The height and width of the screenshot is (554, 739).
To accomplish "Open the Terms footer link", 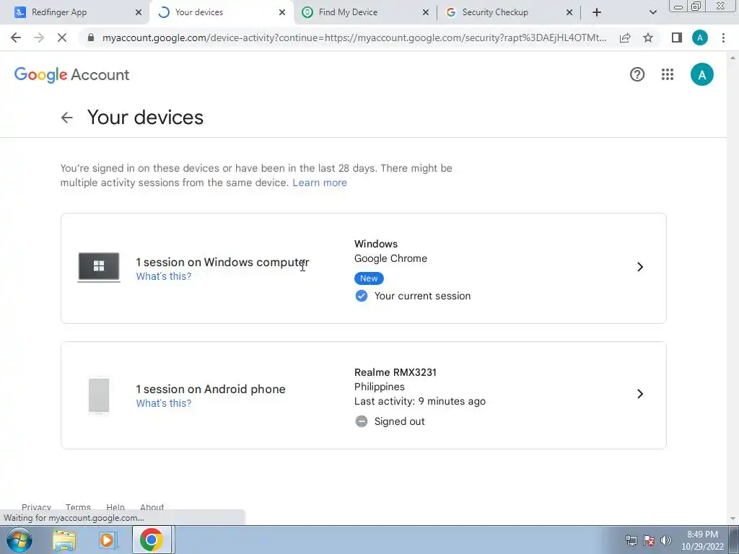I will pyautogui.click(x=78, y=507).
